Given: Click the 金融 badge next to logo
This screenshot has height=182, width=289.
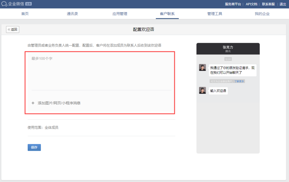Looking at the screenshot, I should coord(29,4).
